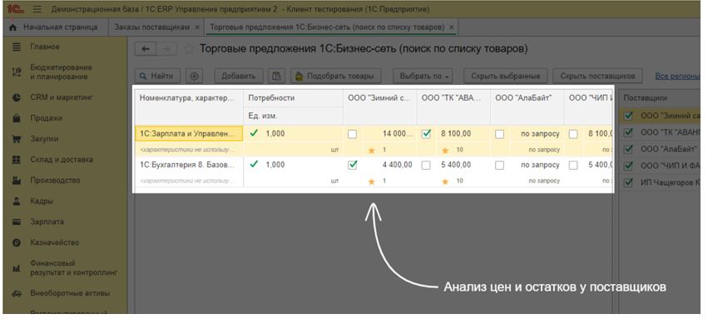Click ООО Зимний сад column header
Screen dimensions: 708x319
pyautogui.click(x=380, y=107)
